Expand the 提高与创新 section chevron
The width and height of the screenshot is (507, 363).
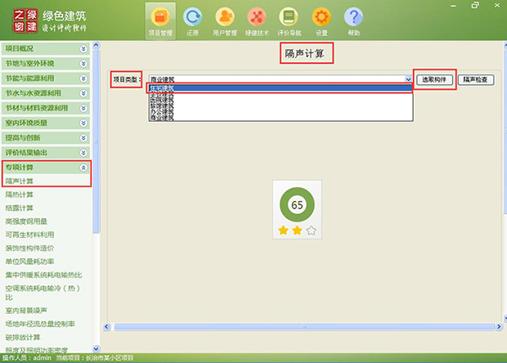[x=83, y=138]
